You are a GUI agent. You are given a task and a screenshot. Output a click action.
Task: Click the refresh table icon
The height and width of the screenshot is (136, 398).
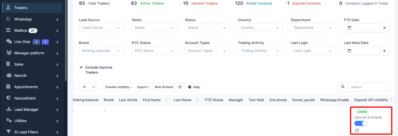pos(180,87)
